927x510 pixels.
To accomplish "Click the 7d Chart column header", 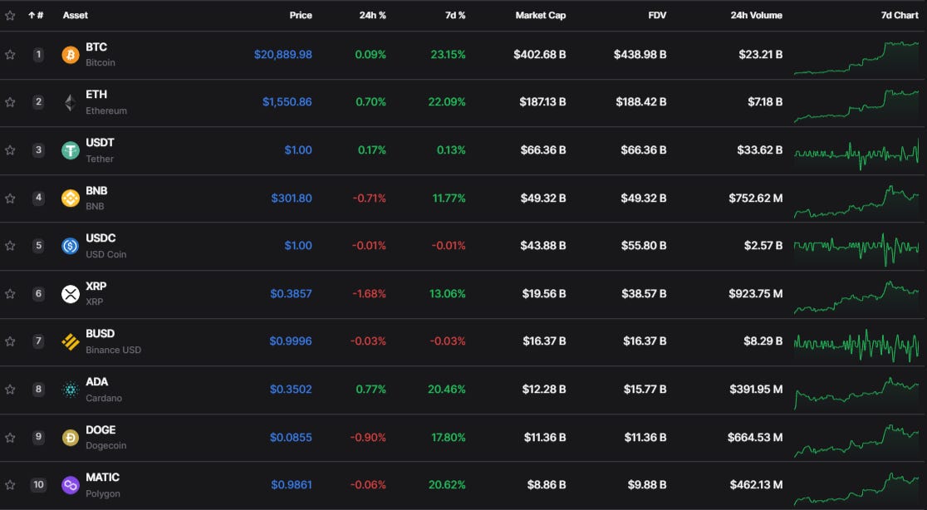I will point(900,15).
